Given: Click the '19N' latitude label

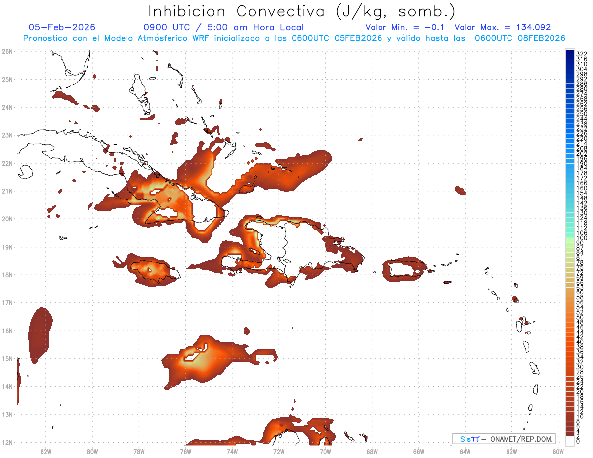Looking at the screenshot, I should [x=7, y=247].
